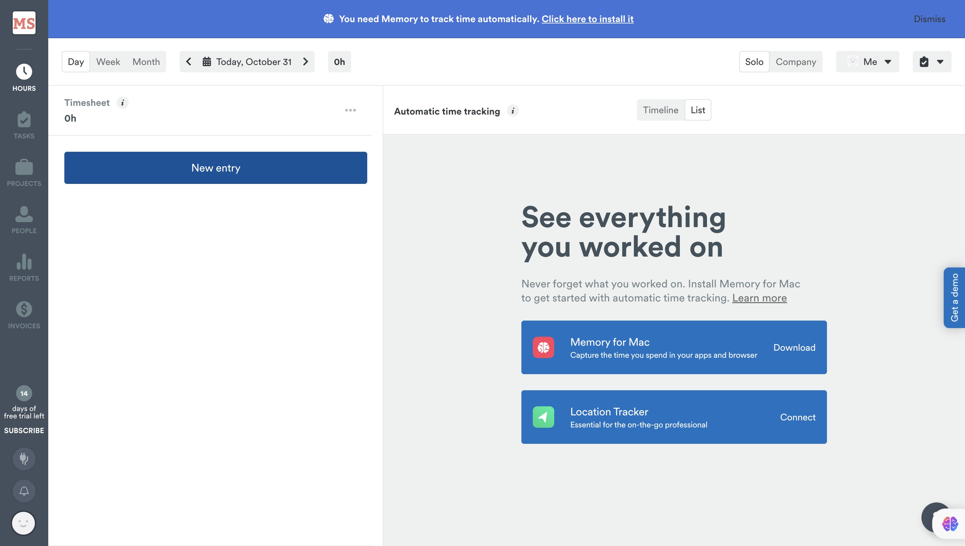Switch tracking view to Timeline
This screenshot has height=546, width=965.
coord(660,110)
